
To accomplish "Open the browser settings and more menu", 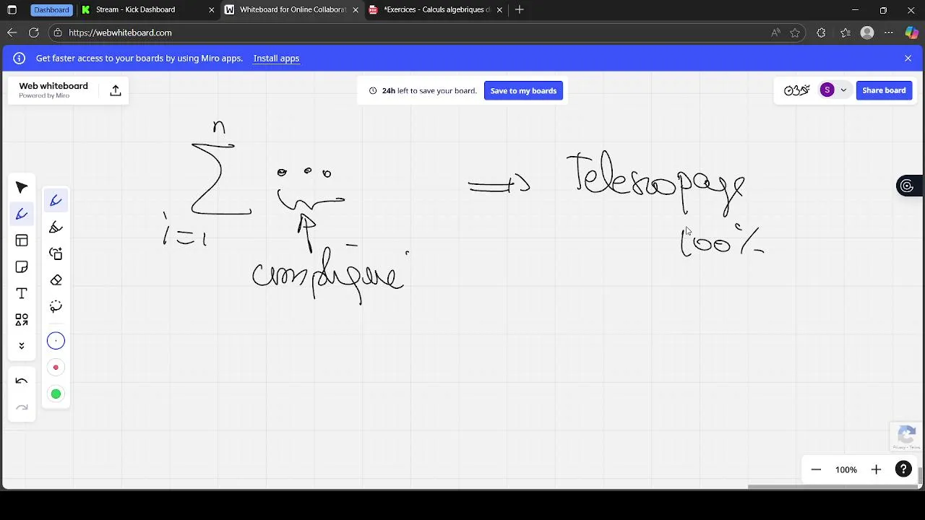I will [889, 32].
